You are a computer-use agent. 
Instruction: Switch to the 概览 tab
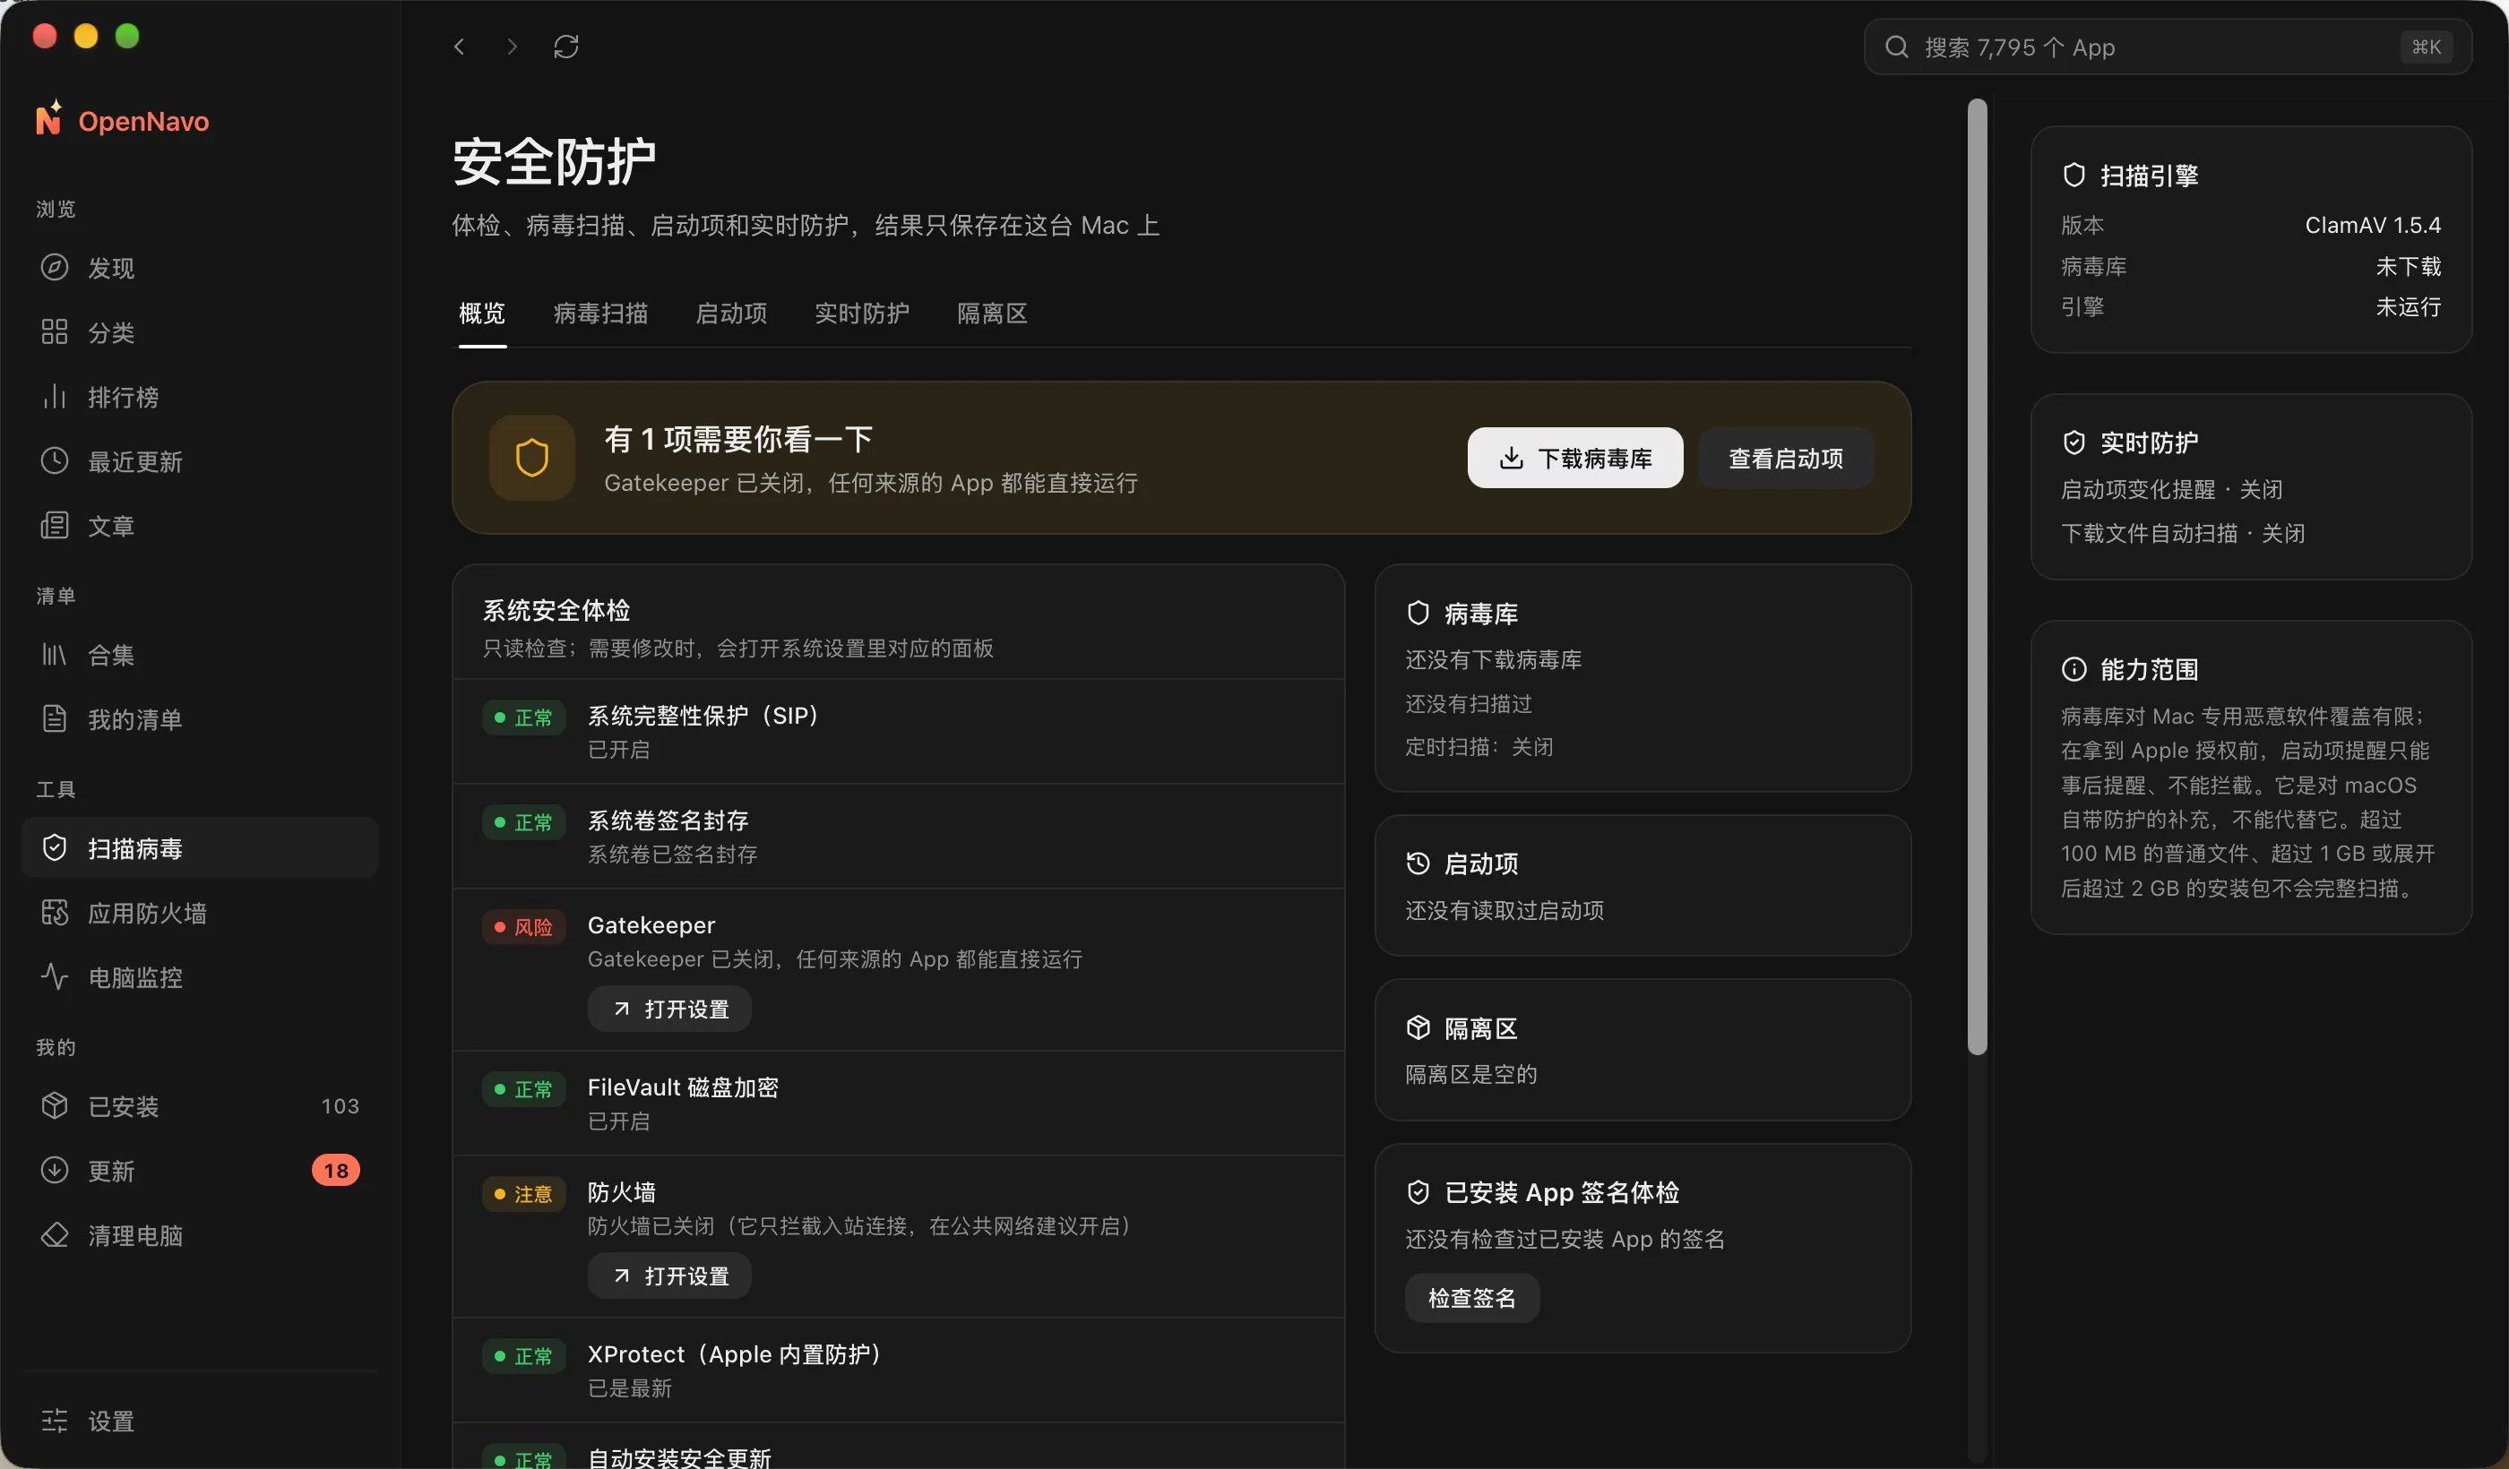pyautogui.click(x=482, y=314)
